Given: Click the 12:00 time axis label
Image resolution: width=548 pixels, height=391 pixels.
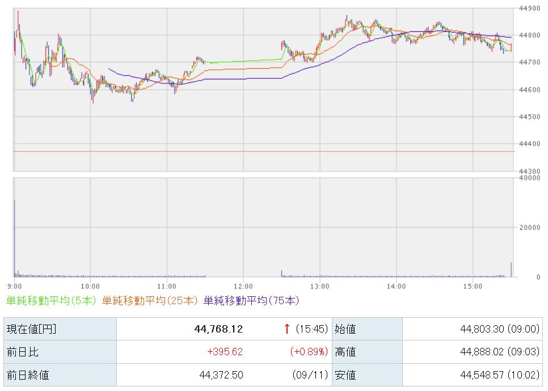Looking at the screenshot, I should pos(243,285).
